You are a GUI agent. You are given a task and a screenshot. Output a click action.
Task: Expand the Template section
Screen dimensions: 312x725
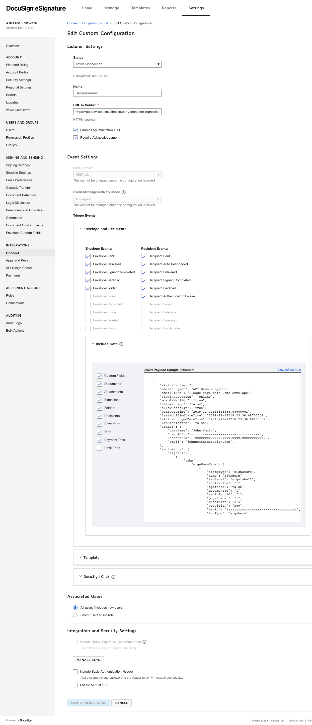point(81,557)
